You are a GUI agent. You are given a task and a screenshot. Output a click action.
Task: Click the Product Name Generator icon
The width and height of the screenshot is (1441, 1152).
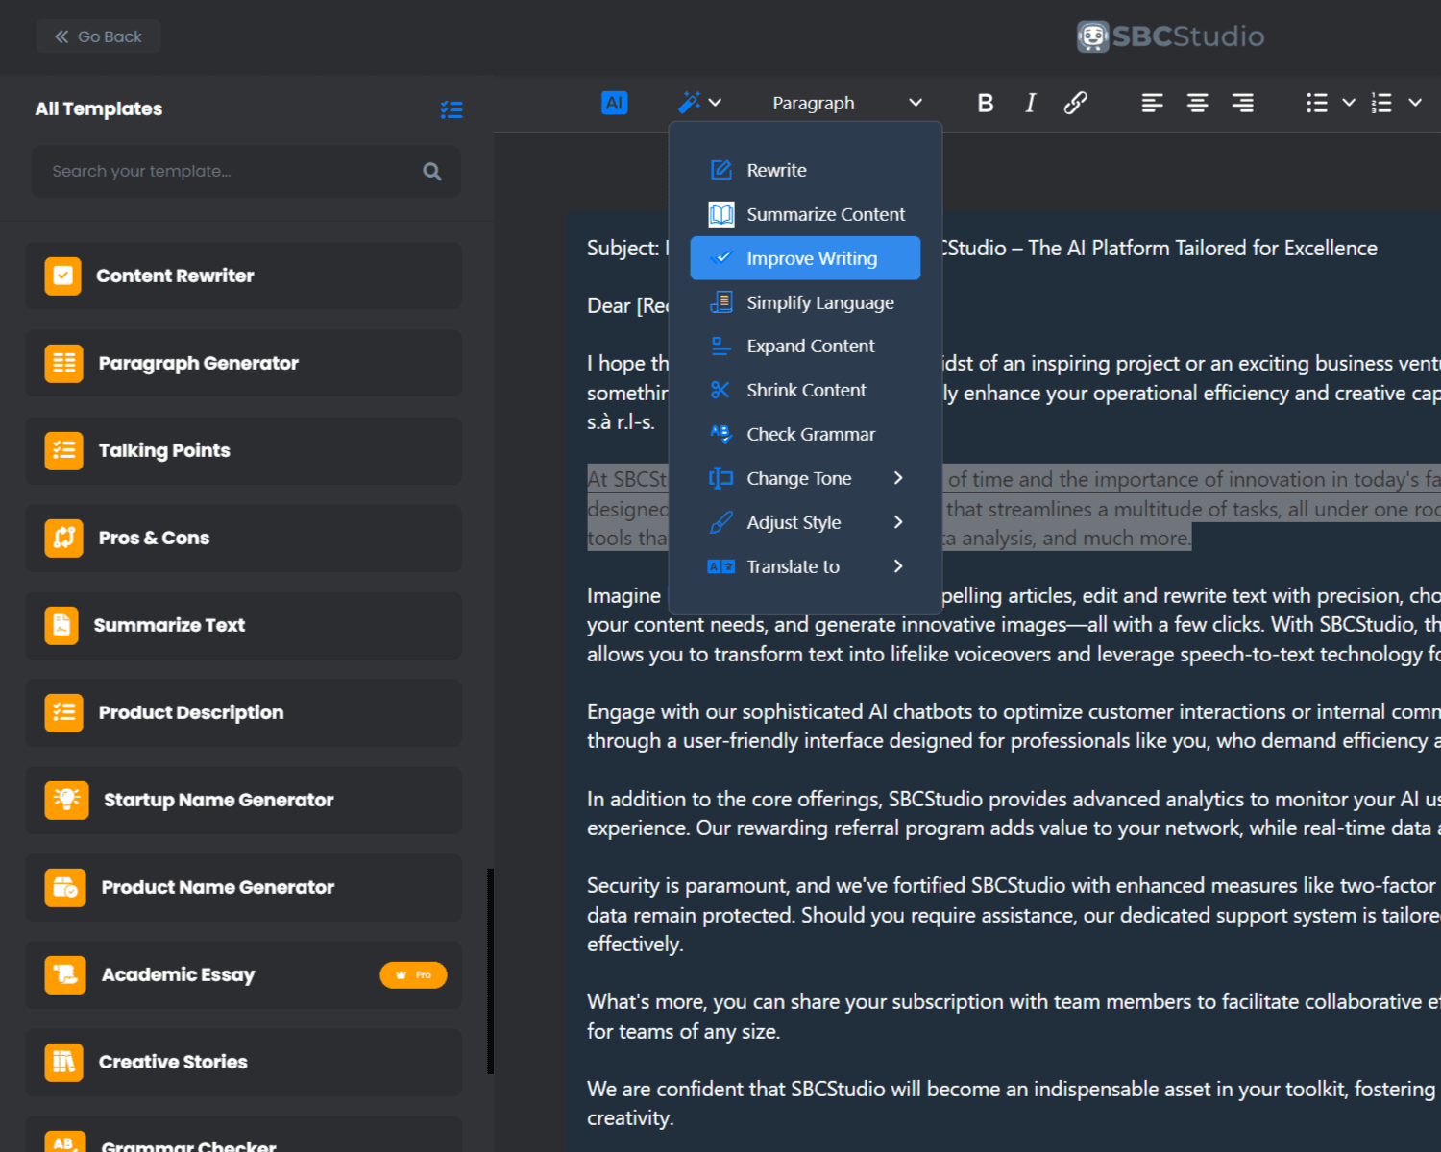65,887
